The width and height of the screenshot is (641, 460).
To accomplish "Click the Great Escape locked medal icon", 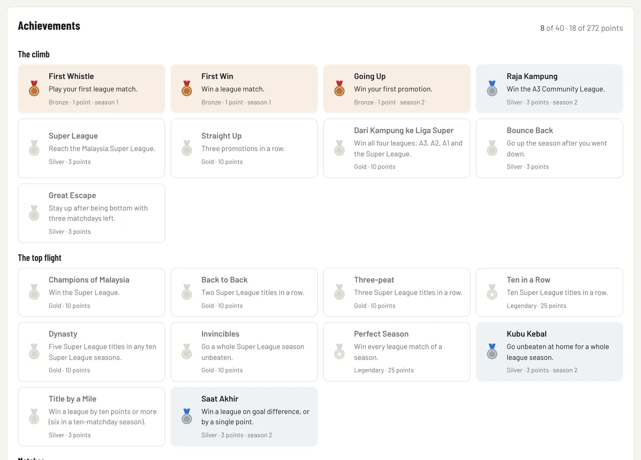I will point(34,213).
